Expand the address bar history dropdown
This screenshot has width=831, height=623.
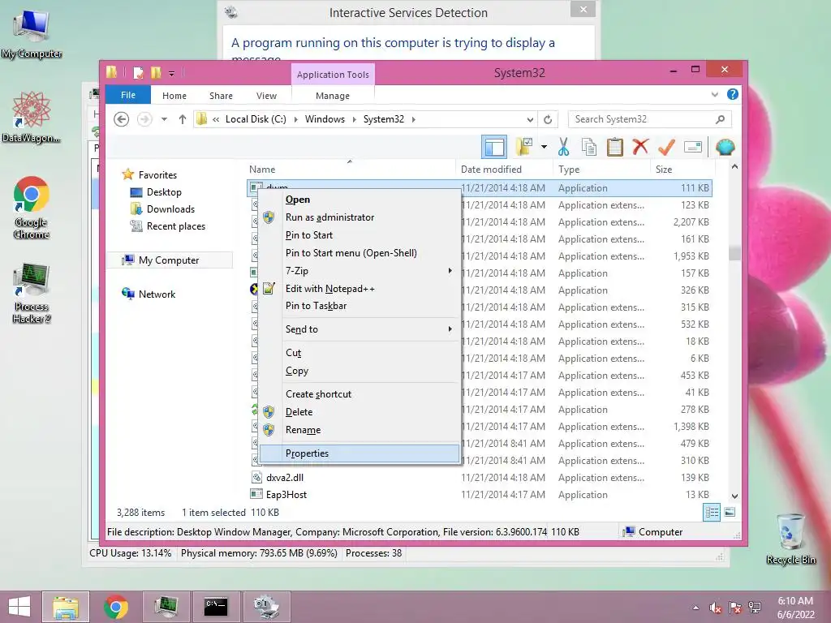530,119
